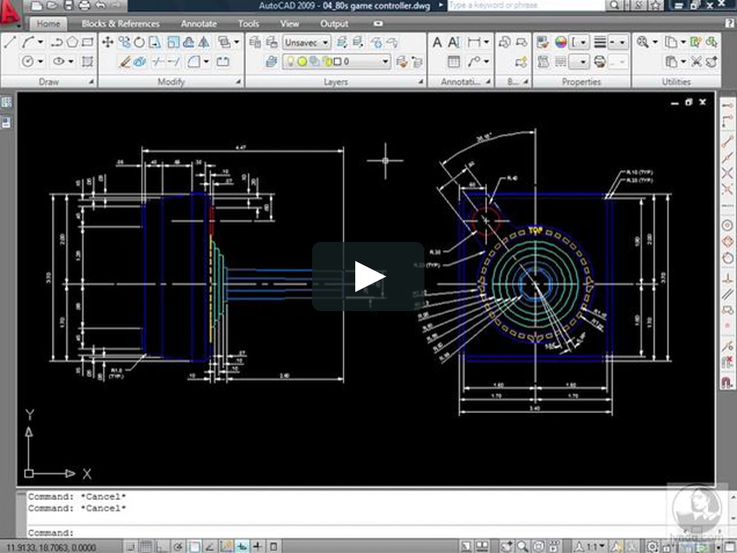
Task: Click the search magnifier icon in title bar
Action: pos(614,5)
